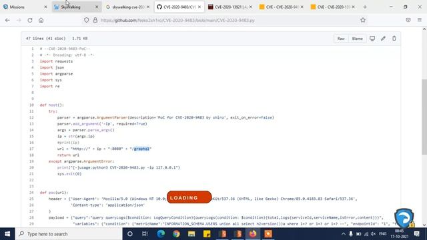Switch to the CVE-2020-13921 tab

tap(230, 7)
